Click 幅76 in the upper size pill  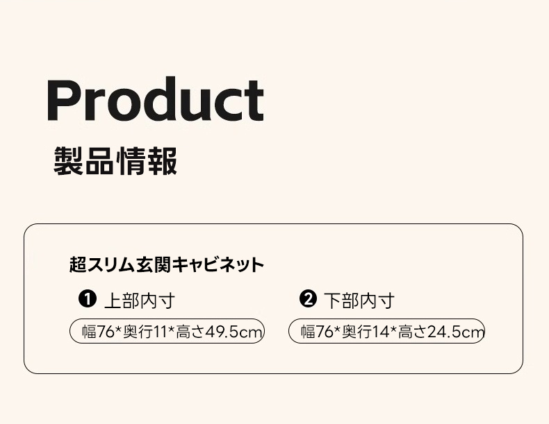pyautogui.click(x=98, y=332)
